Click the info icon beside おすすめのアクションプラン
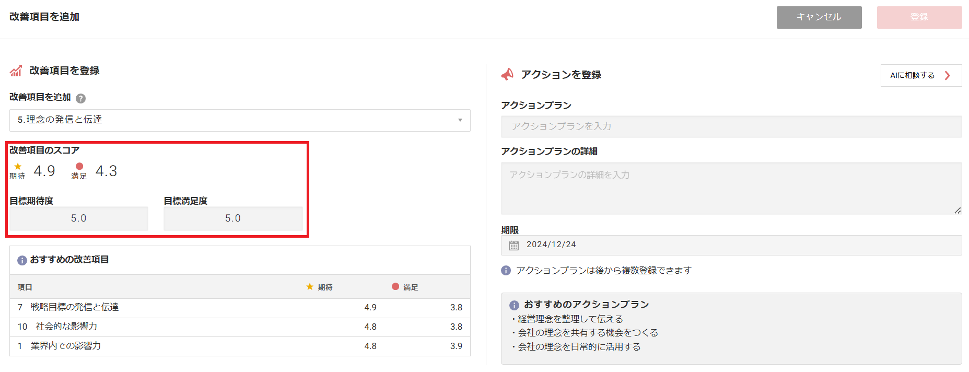 pyautogui.click(x=514, y=305)
